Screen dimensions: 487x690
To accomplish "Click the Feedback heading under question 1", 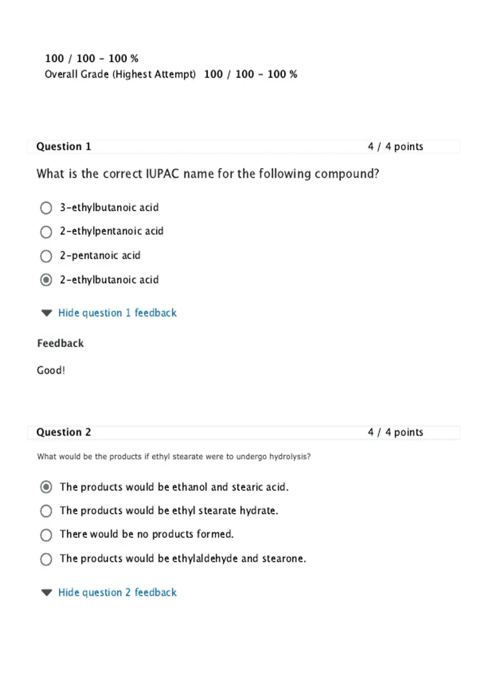I will click(x=60, y=343).
